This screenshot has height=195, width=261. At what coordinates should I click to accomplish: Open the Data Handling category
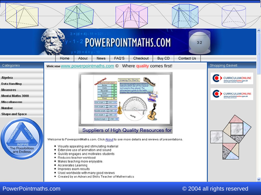point(11,84)
